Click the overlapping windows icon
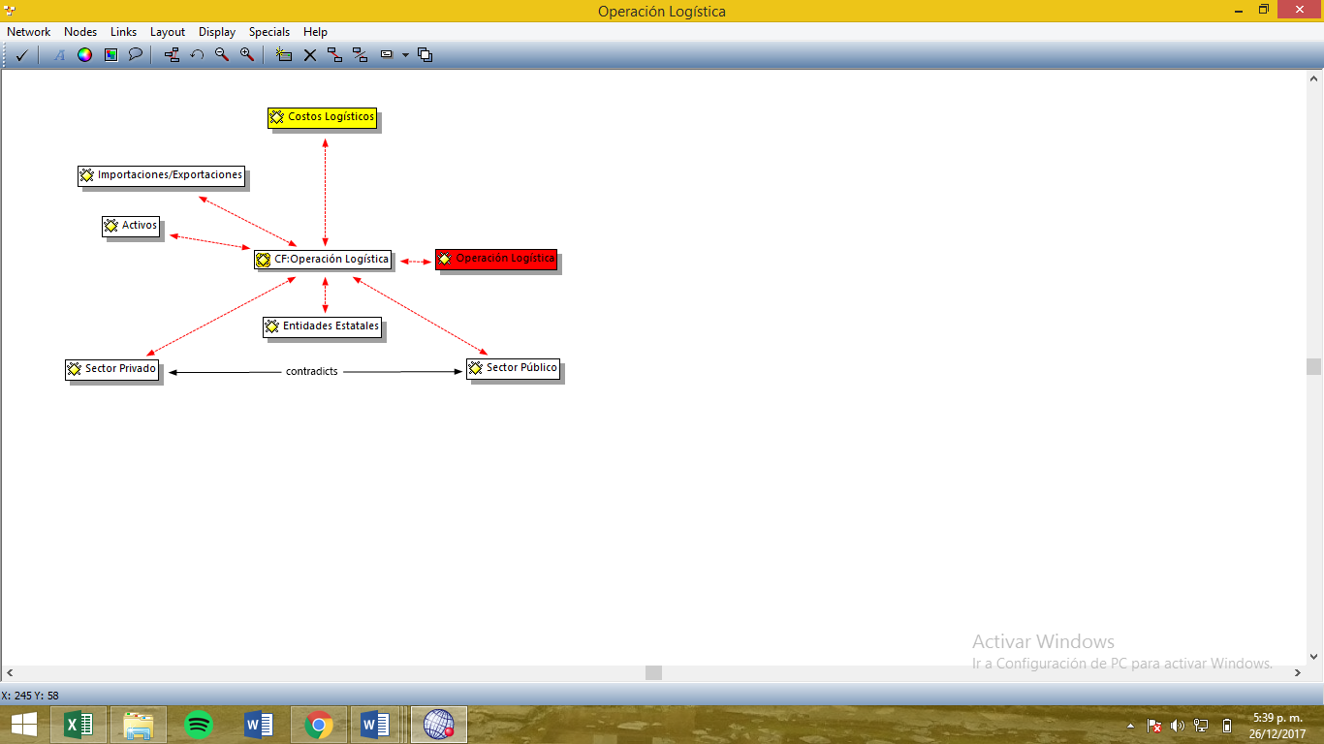This screenshot has height=744, width=1324. click(425, 55)
